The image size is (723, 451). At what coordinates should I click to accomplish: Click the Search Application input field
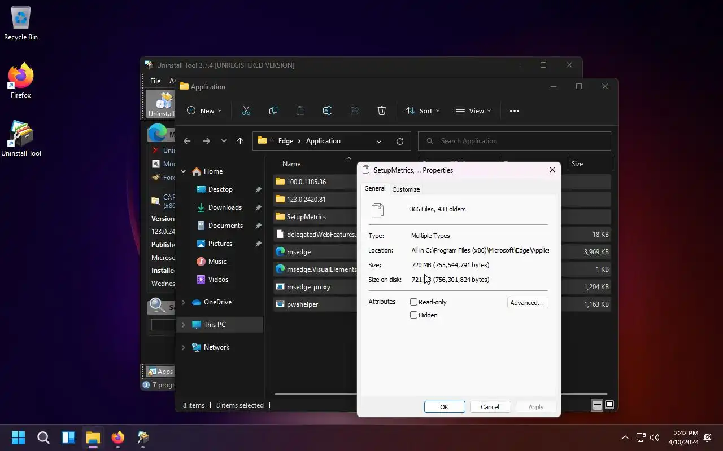(515, 141)
